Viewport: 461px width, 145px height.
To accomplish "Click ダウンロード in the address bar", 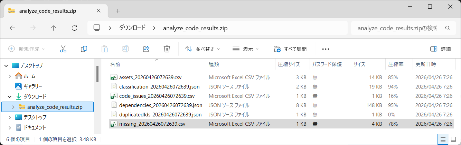I will pyautogui.click(x=132, y=28).
